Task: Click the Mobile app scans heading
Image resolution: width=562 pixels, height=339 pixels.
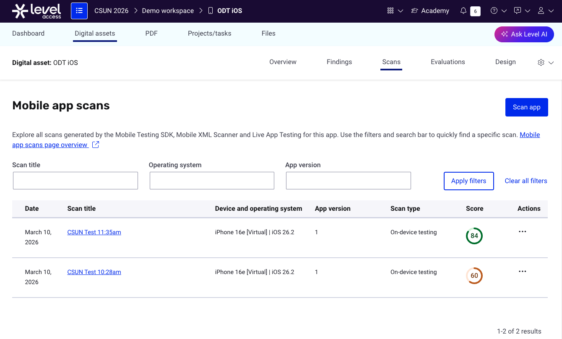Action: point(61,106)
